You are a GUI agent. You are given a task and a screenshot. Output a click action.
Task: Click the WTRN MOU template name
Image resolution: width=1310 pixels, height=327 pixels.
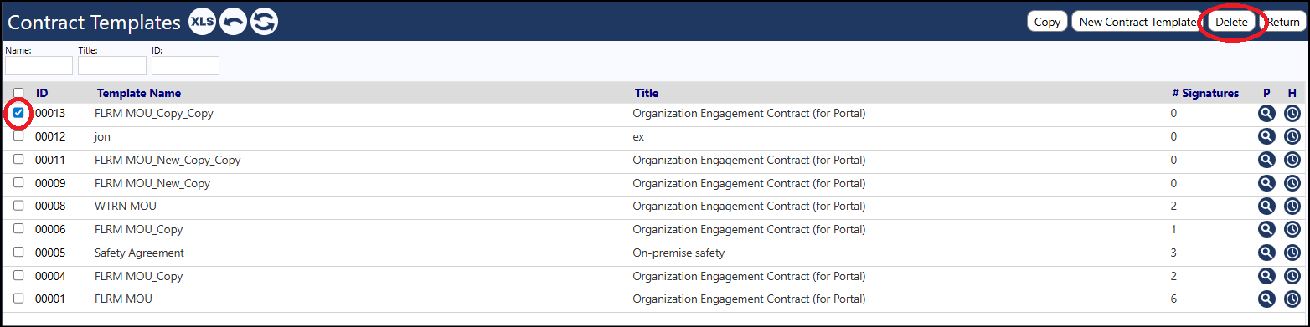point(126,206)
